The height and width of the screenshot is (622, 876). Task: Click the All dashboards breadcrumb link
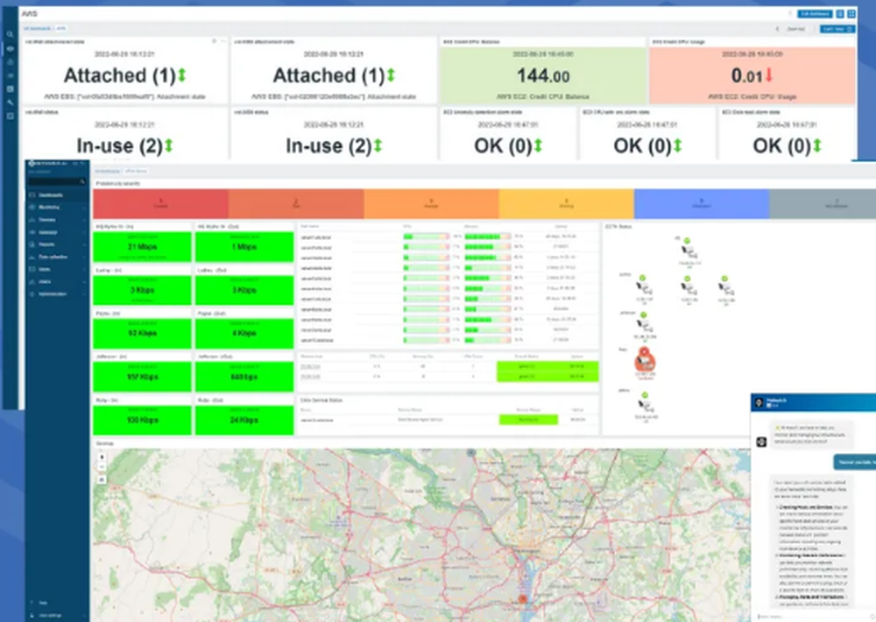pyautogui.click(x=35, y=27)
